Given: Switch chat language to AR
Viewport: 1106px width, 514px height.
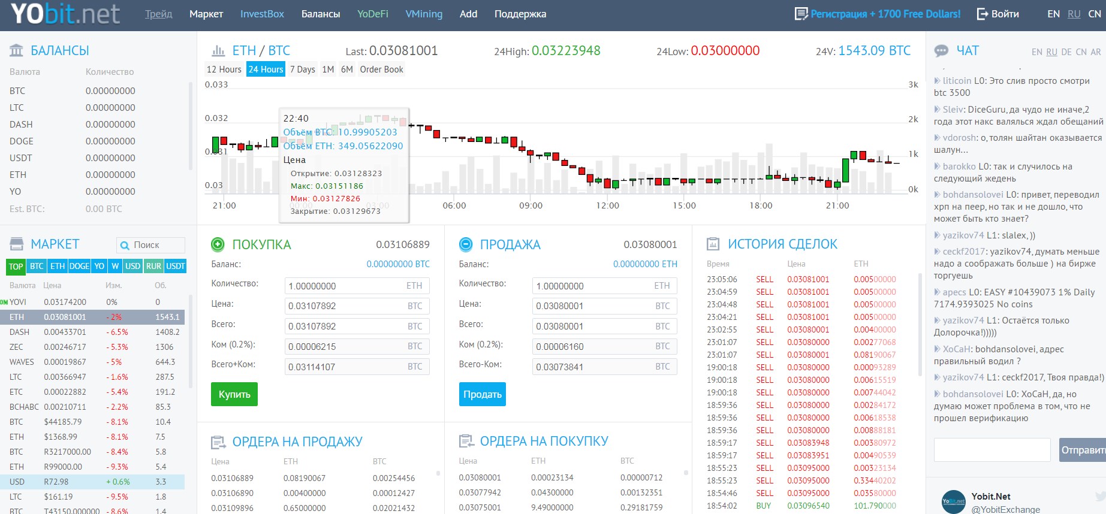Looking at the screenshot, I should [x=1096, y=52].
